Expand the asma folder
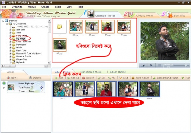Screen dimensions: 191x133 [x=11, y=33]
